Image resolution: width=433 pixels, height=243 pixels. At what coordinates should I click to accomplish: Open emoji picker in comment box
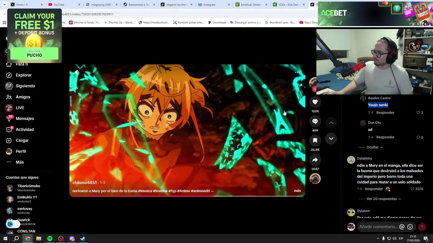(x=410, y=227)
